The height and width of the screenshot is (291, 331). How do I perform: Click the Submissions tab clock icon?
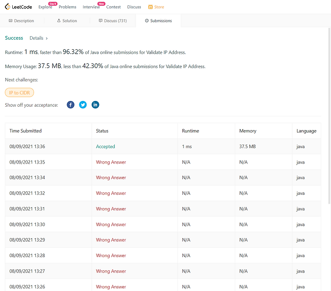(147, 21)
